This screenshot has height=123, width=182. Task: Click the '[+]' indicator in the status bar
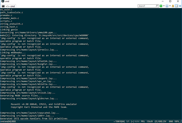point(132,121)
